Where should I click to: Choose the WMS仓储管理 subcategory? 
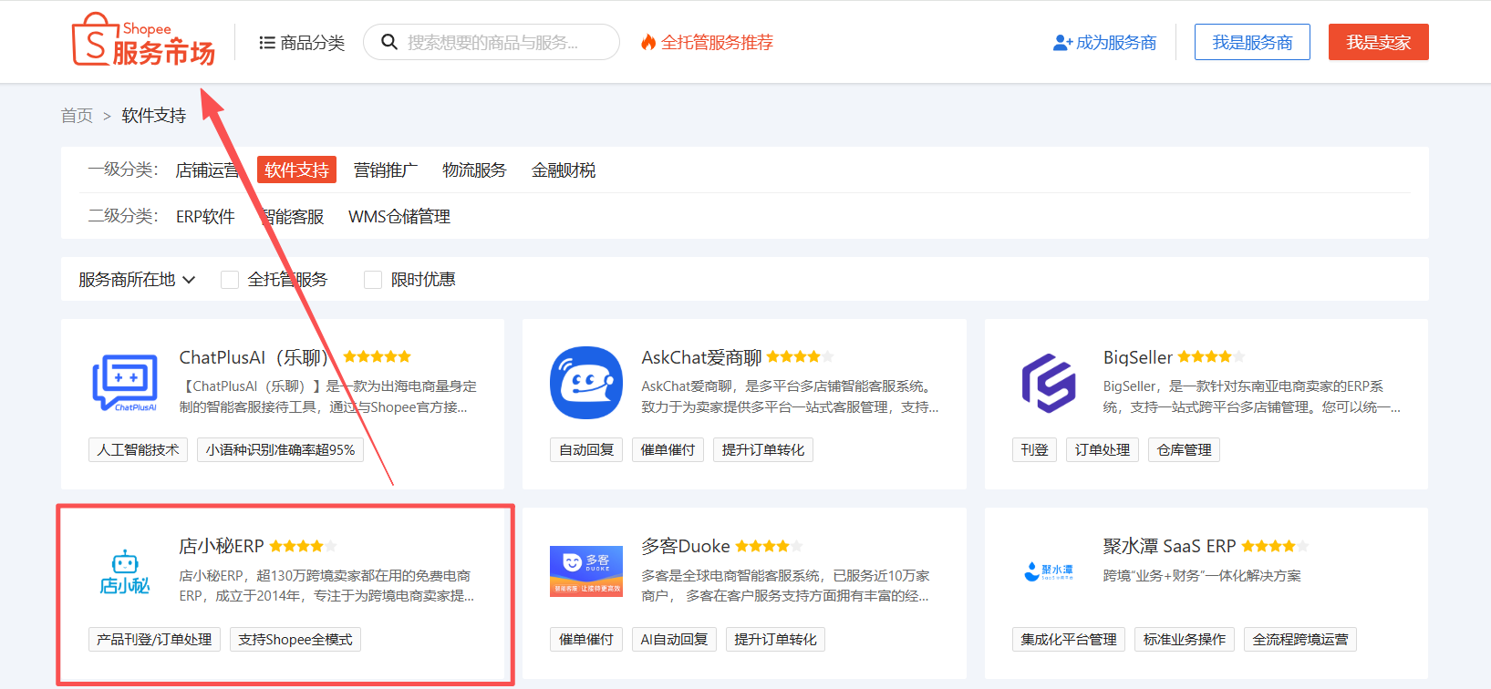point(399,217)
